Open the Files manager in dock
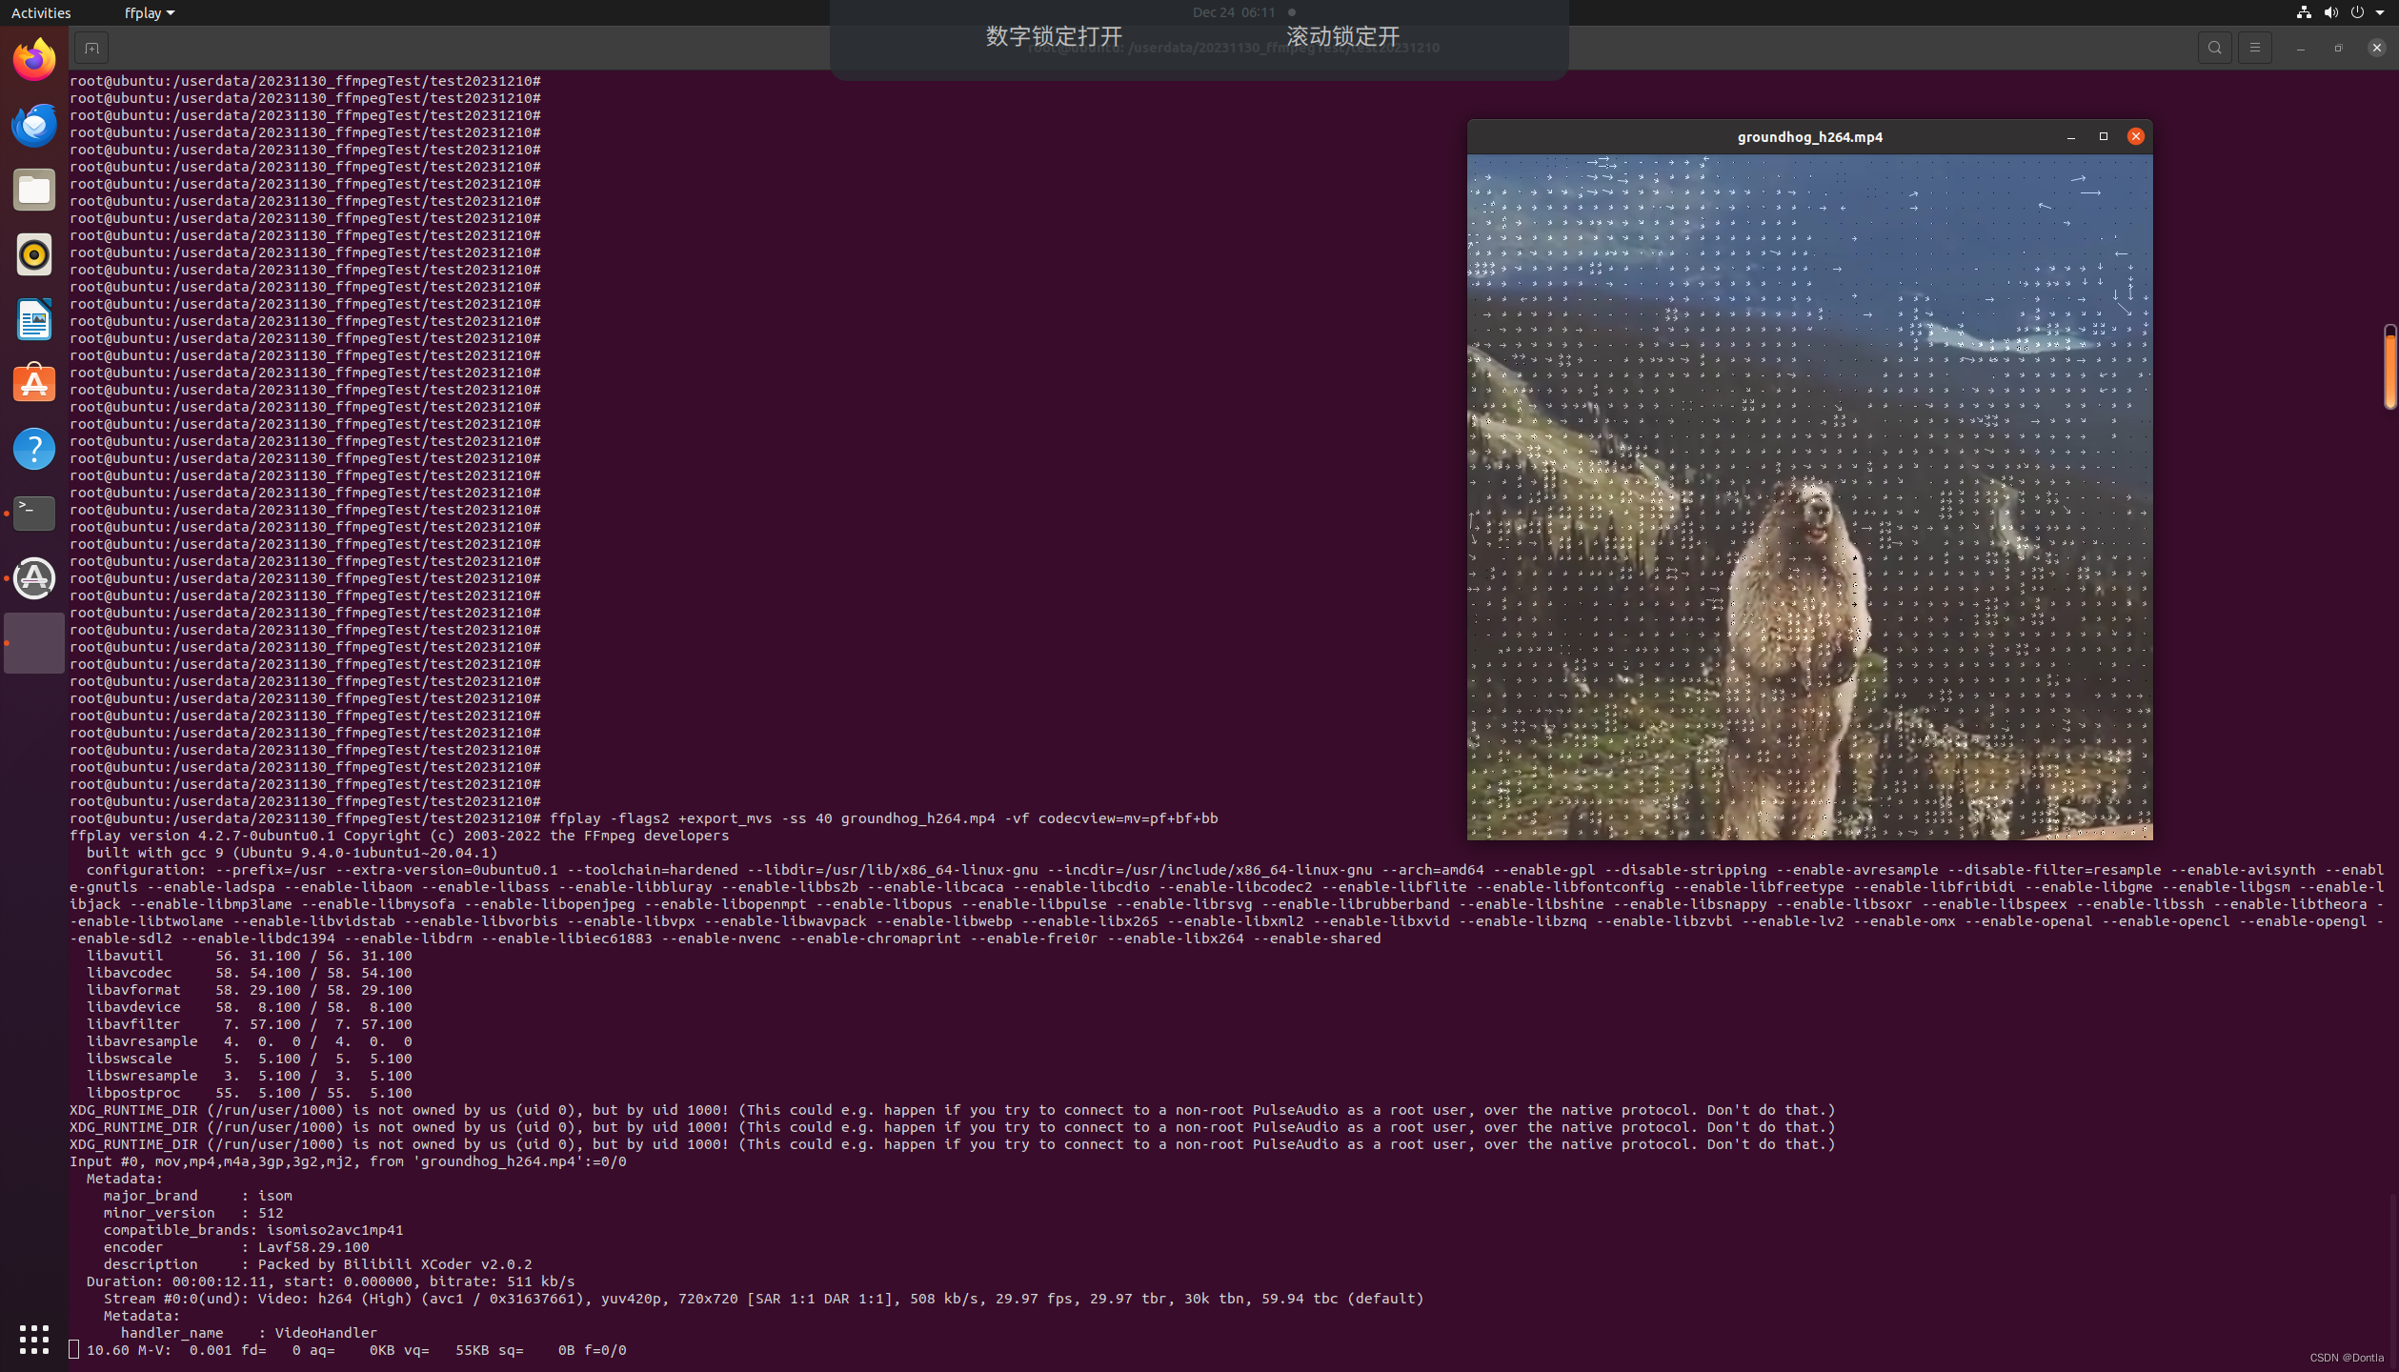 (x=34, y=190)
